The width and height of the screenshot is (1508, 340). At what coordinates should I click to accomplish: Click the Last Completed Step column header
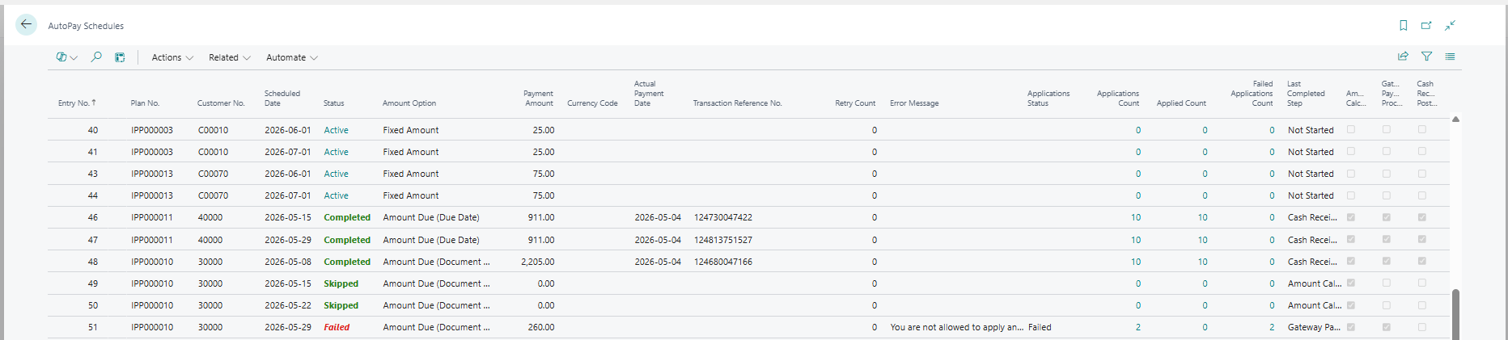pyautogui.click(x=1306, y=94)
